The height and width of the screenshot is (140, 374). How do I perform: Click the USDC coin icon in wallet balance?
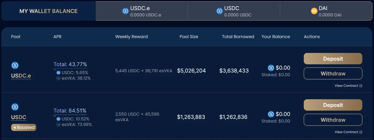tap(219, 11)
